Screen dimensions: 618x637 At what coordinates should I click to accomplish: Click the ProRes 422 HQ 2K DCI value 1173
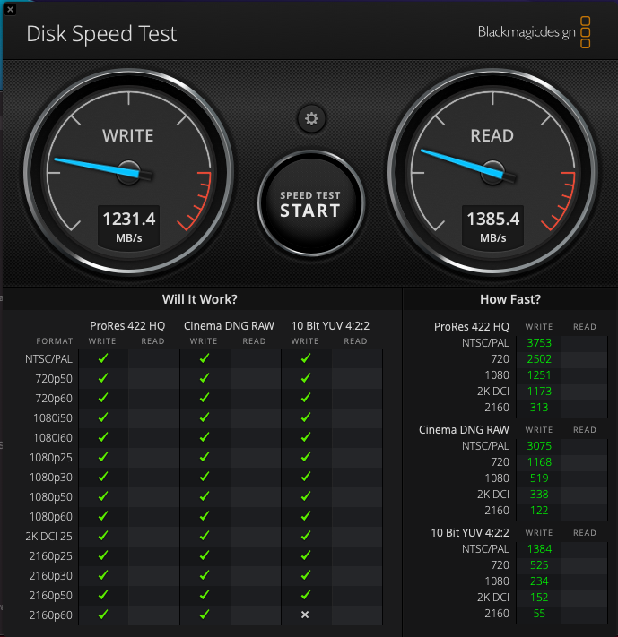(539, 392)
